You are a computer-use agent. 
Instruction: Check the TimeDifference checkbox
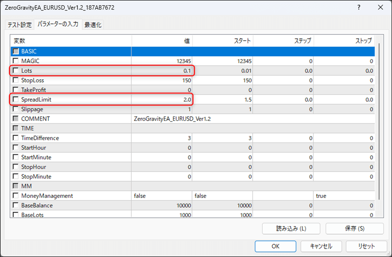click(x=16, y=138)
